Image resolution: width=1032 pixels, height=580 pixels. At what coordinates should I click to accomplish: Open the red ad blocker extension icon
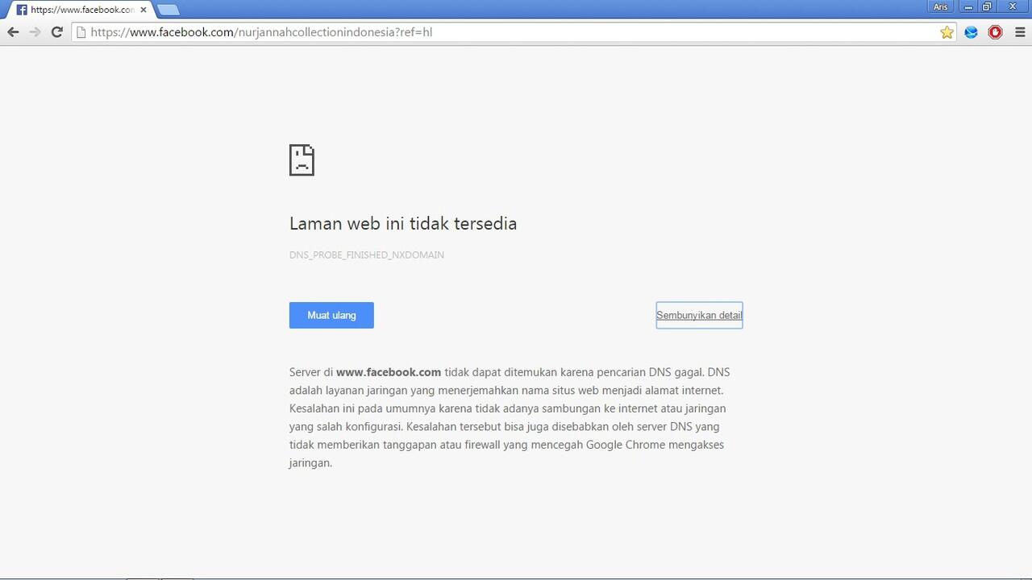[x=996, y=32]
